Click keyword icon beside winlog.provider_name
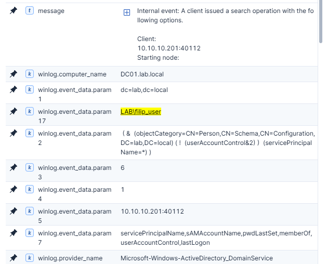Viewport: 327px width, 264px height. tap(30, 258)
